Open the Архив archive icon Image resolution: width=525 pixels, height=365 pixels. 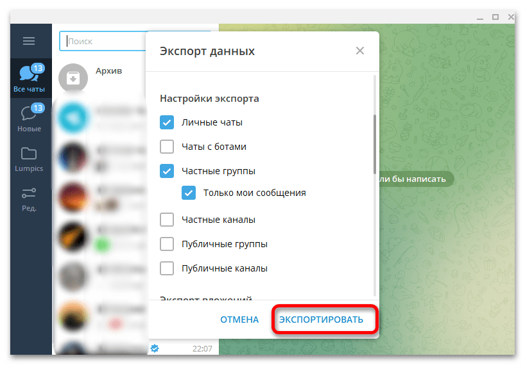73,78
